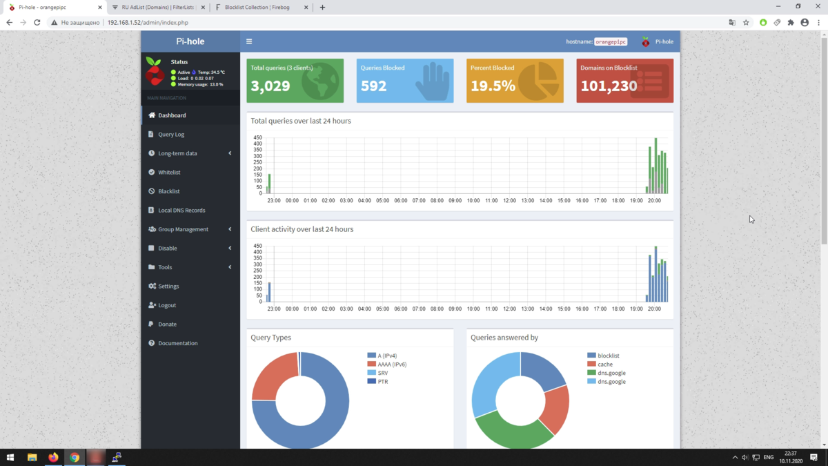828x466 pixels.
Task: Click the Blacklist ban icon
Action: 152,191
